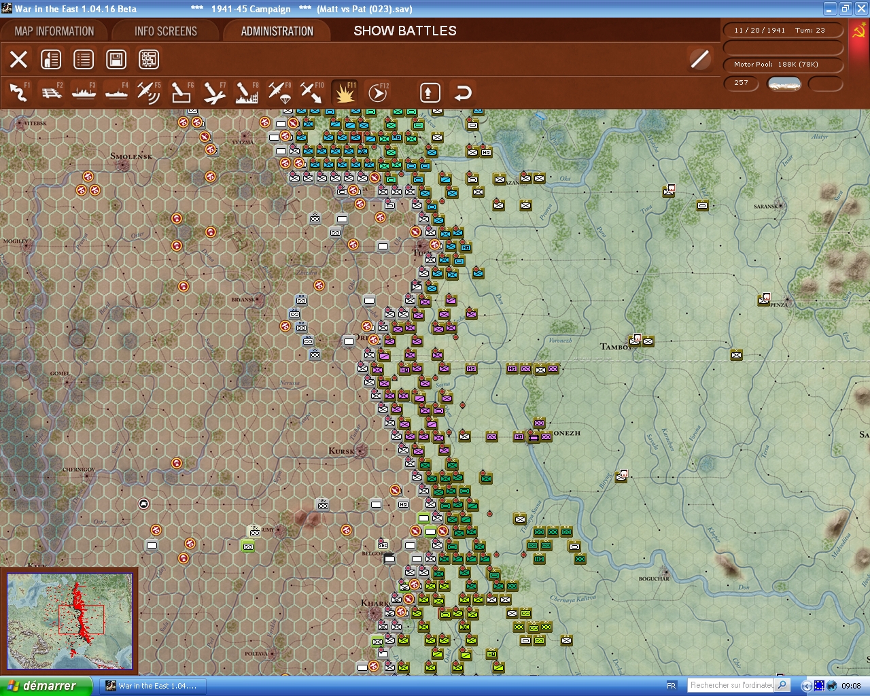Click the MOGILEV city label on the map
The width and height of the screenshot is (870, 696).
(x=16, y=241)
